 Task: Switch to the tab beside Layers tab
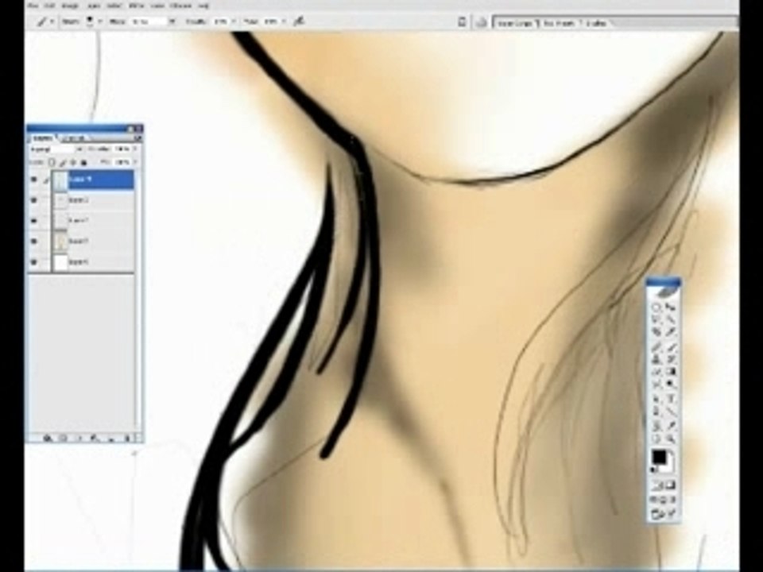point(75,138)
